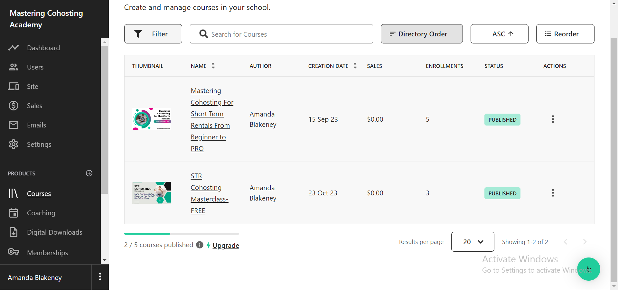Click the add product plus icon
The image size is (618, 290).
[89, 173]
